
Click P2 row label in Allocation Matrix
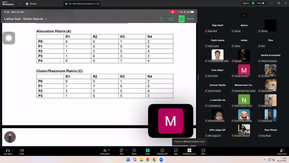point(40,51)
